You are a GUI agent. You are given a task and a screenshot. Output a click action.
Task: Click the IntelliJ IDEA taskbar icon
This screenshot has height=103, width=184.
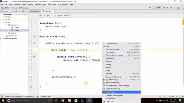[x=89, y=100]
